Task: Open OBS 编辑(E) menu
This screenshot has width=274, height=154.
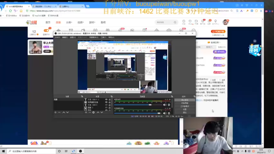Action: tap(65, 37)
